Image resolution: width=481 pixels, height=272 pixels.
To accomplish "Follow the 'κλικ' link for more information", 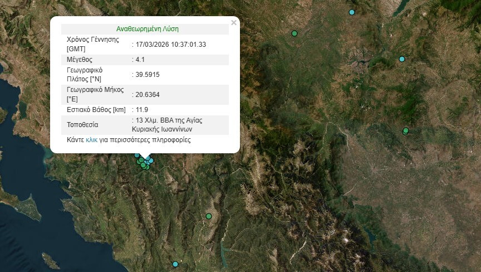I will coord(92,140).
